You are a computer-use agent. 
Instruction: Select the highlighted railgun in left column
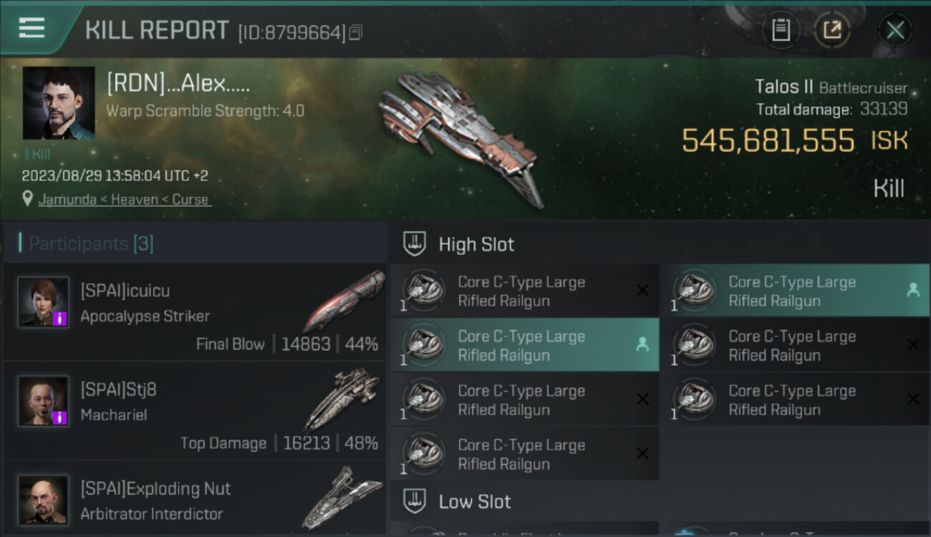coord(525,346)
